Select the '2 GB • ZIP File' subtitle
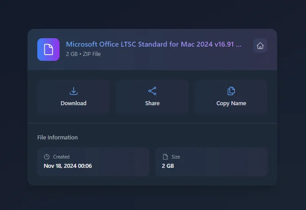306x210 pixels. coord(83,54)
